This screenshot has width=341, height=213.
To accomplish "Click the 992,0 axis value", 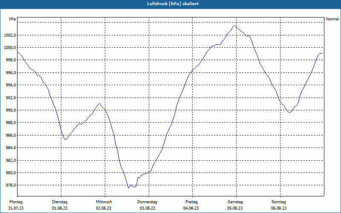I will coord(11,98).
